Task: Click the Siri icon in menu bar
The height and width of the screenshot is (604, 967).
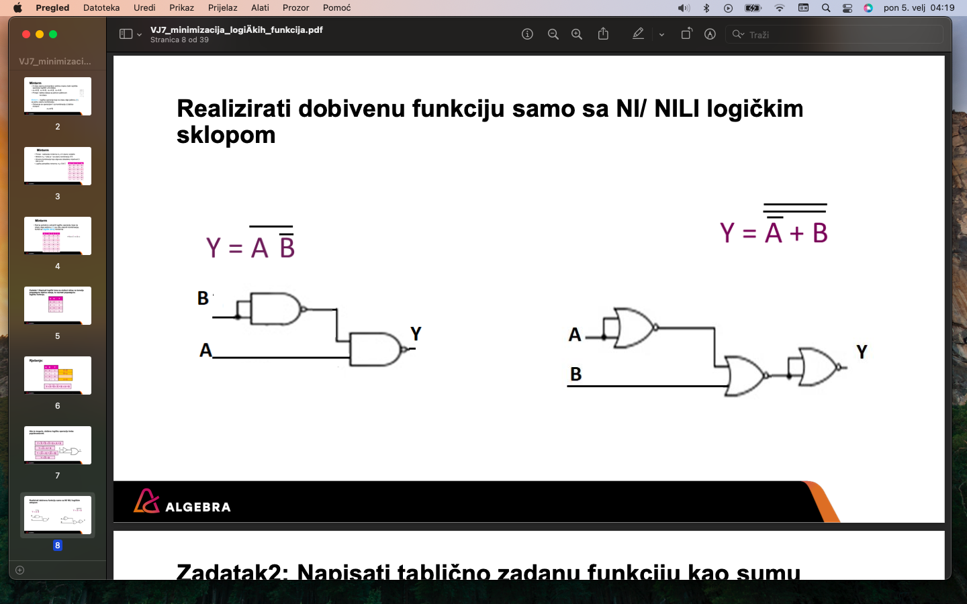Action: (x=868, y=7)
